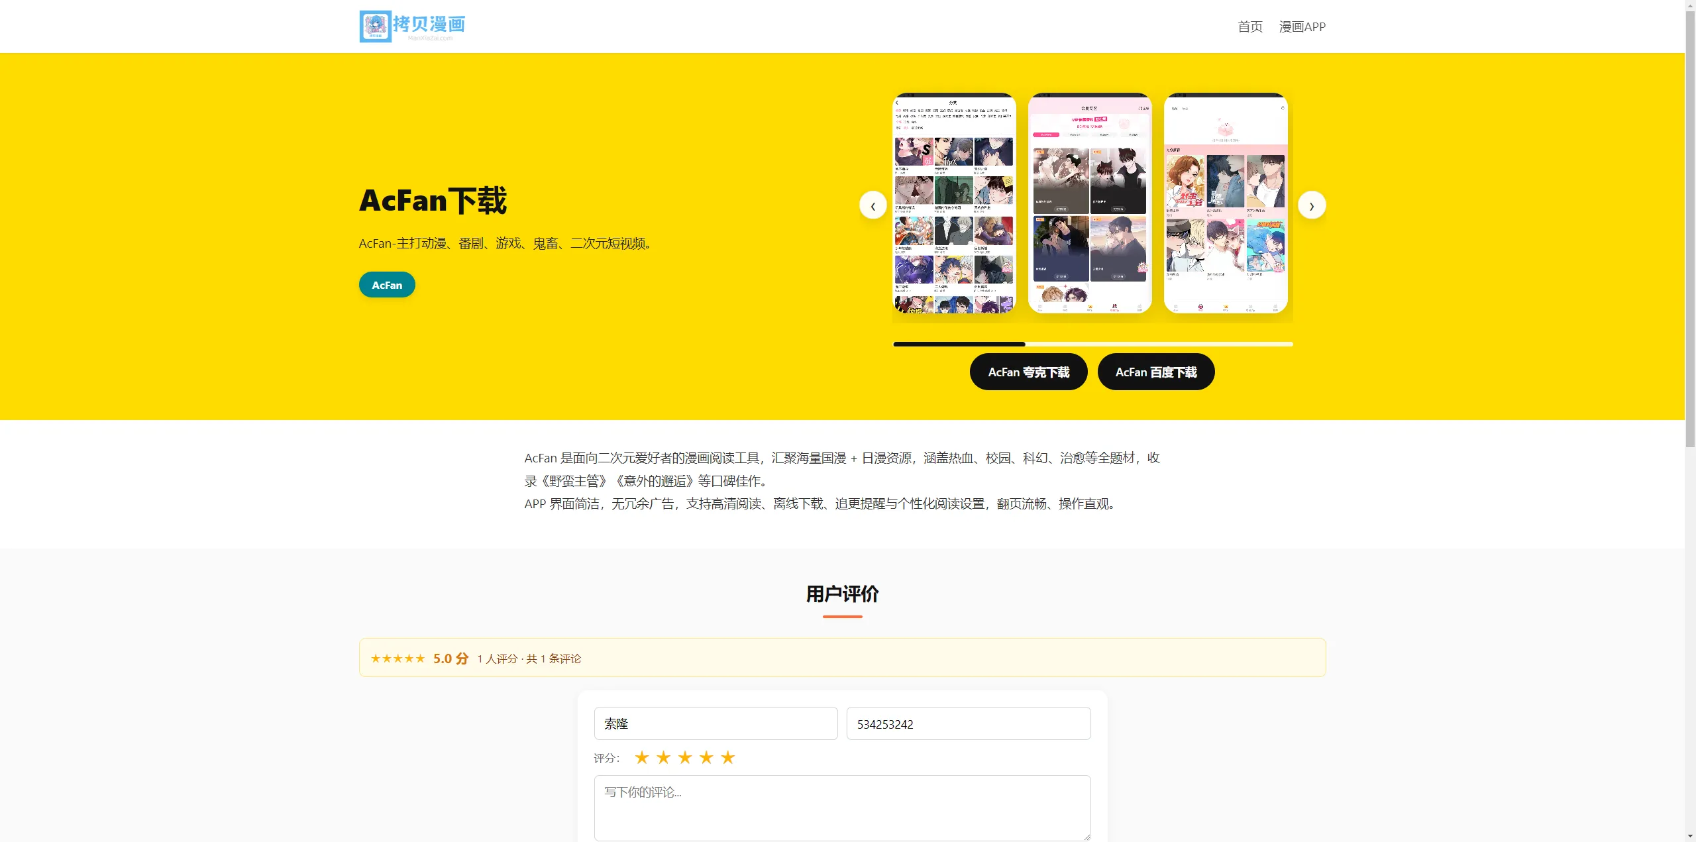Select second star in rating row
The image size is (1696, 842).
pyautogui.click(x=663, y=757)
